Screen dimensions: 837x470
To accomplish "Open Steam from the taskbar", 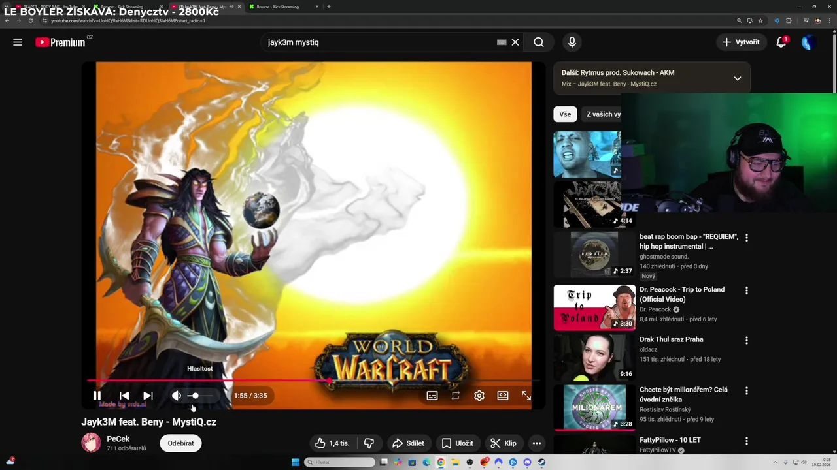I will (541, 462).
